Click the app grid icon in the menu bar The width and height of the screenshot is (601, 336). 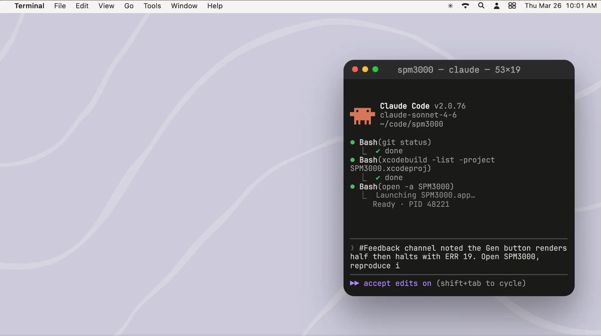(512, 6)
